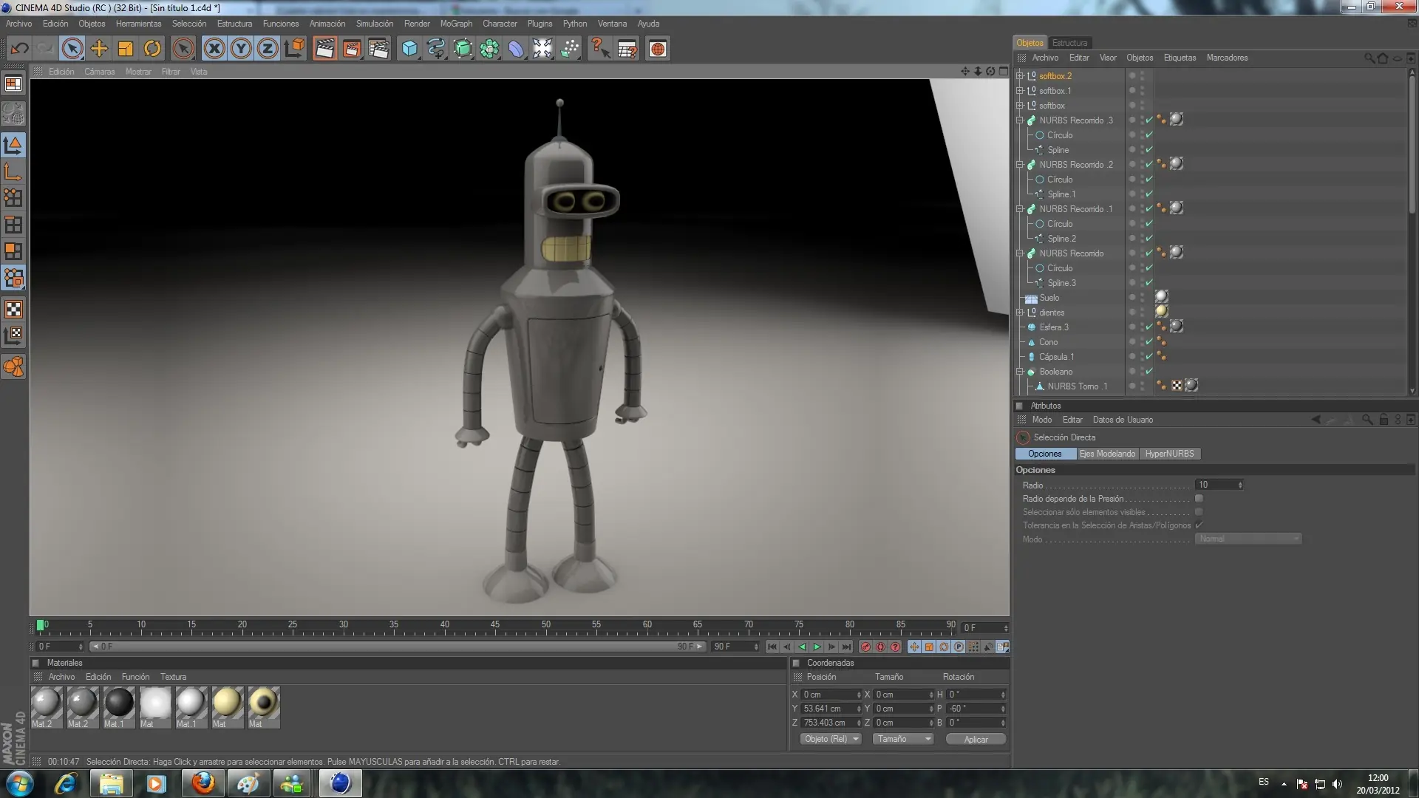Screen dimensions: 1419x798
Task: Activate the Scale tool
Action: coord(126,49)
